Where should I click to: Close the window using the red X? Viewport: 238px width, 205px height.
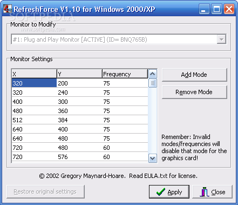[x=229, y=9]
